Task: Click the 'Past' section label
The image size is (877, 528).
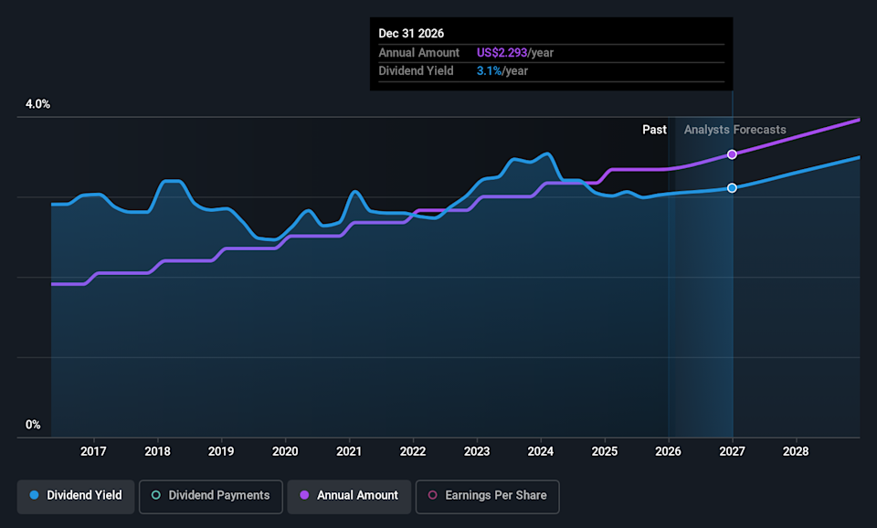Action: [x=654, y=130]
